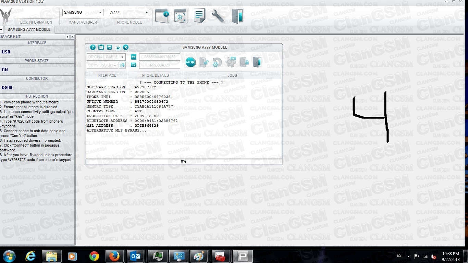Click the phone lock job icon

coord(244,62)
